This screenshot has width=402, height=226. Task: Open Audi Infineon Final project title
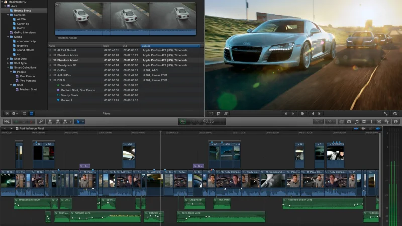32,128
